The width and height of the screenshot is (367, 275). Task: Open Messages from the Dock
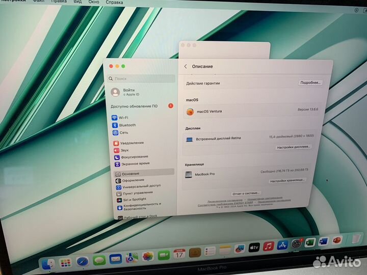[99, 260]
